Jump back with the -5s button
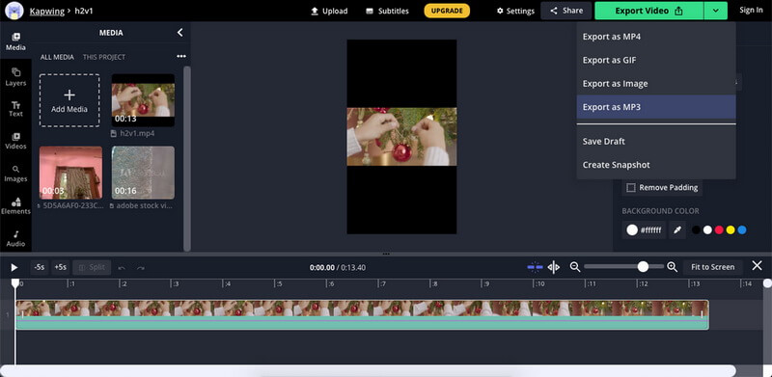 tap(40, 267)
